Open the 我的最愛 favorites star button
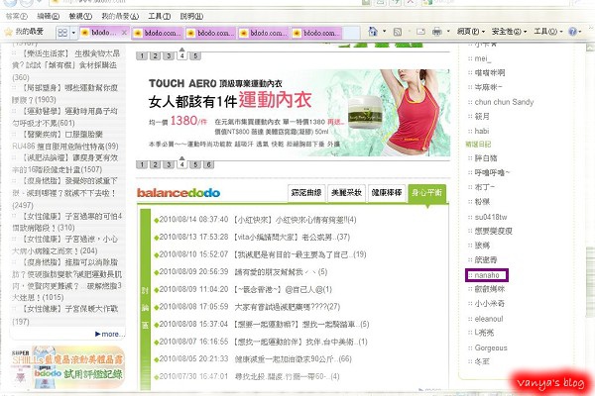Viewport: 595px width, 396px height. [x=25, y=32]
